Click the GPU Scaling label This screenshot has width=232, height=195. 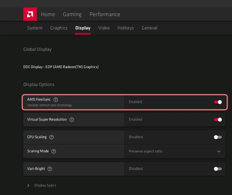[x=37, y=137]
